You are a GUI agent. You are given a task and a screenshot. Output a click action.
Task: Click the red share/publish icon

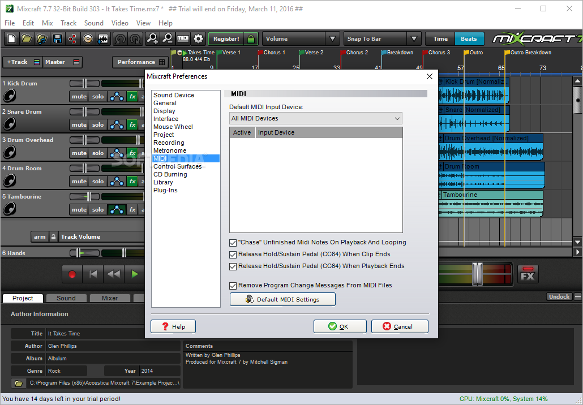click(72, 38)
